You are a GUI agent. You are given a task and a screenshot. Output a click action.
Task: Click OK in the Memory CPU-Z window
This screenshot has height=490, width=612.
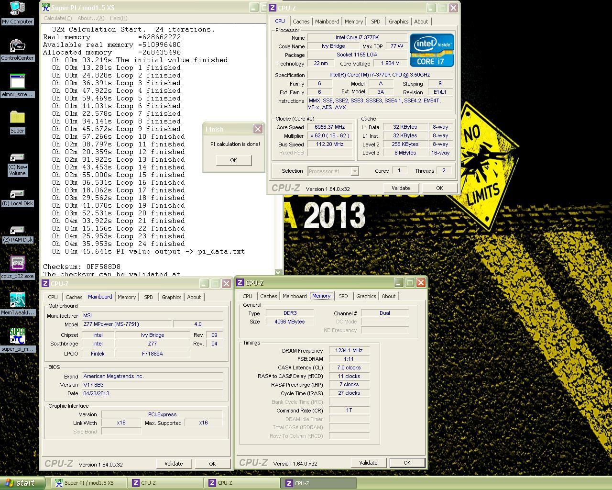click(x=407, y=463)
